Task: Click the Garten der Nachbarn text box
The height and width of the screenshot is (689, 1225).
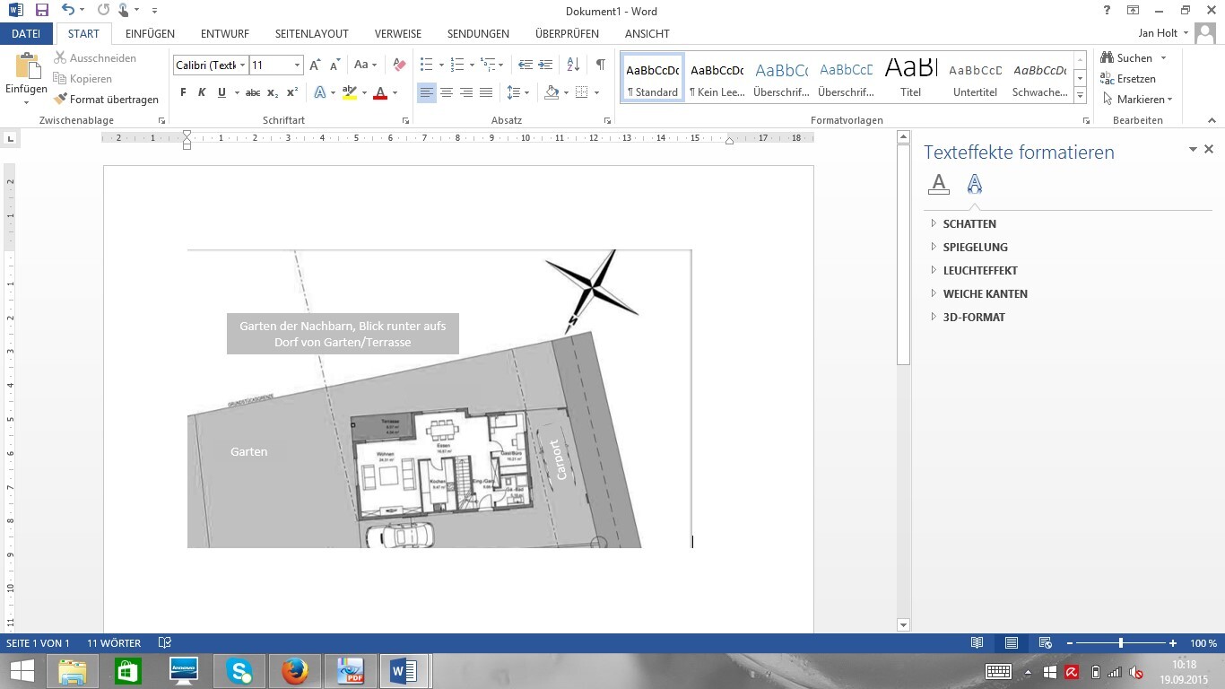Action: (x=343, y=334)
